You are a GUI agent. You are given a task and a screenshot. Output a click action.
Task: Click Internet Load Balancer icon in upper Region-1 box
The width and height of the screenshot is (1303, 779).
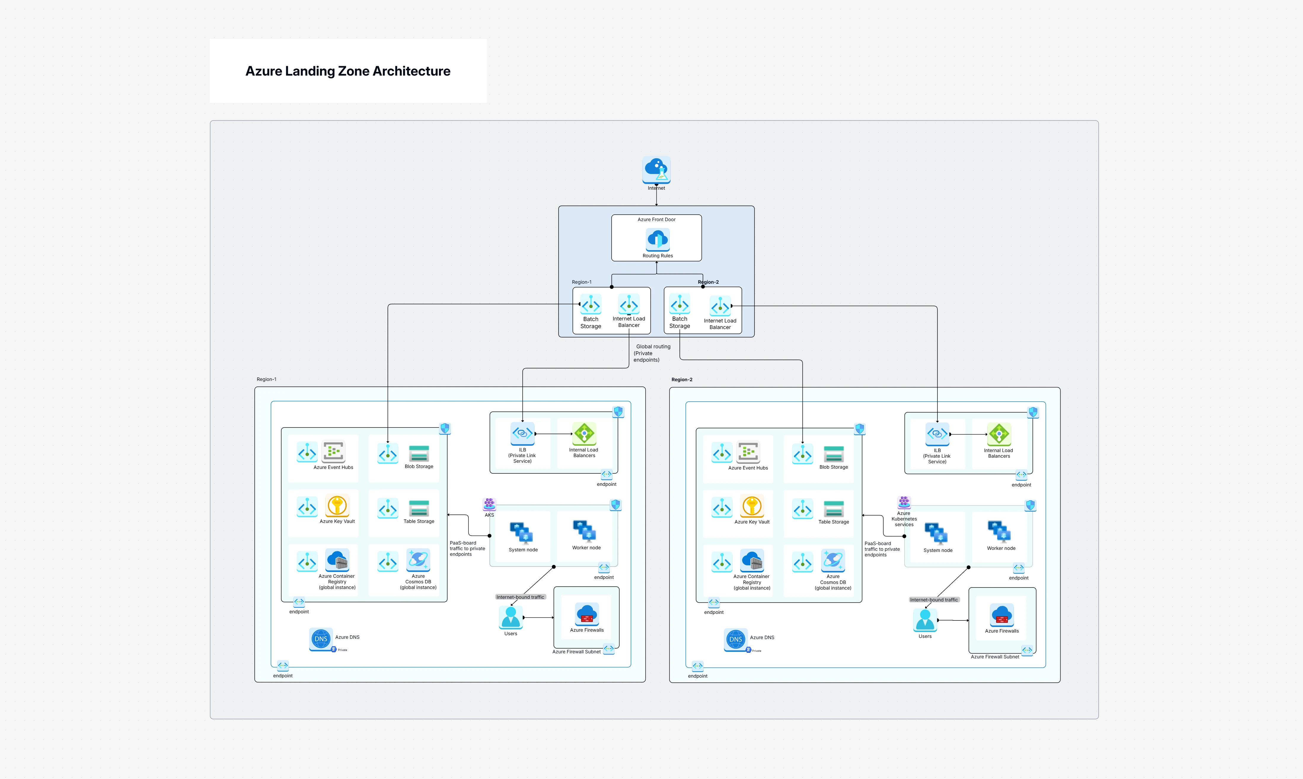point(629,304)
